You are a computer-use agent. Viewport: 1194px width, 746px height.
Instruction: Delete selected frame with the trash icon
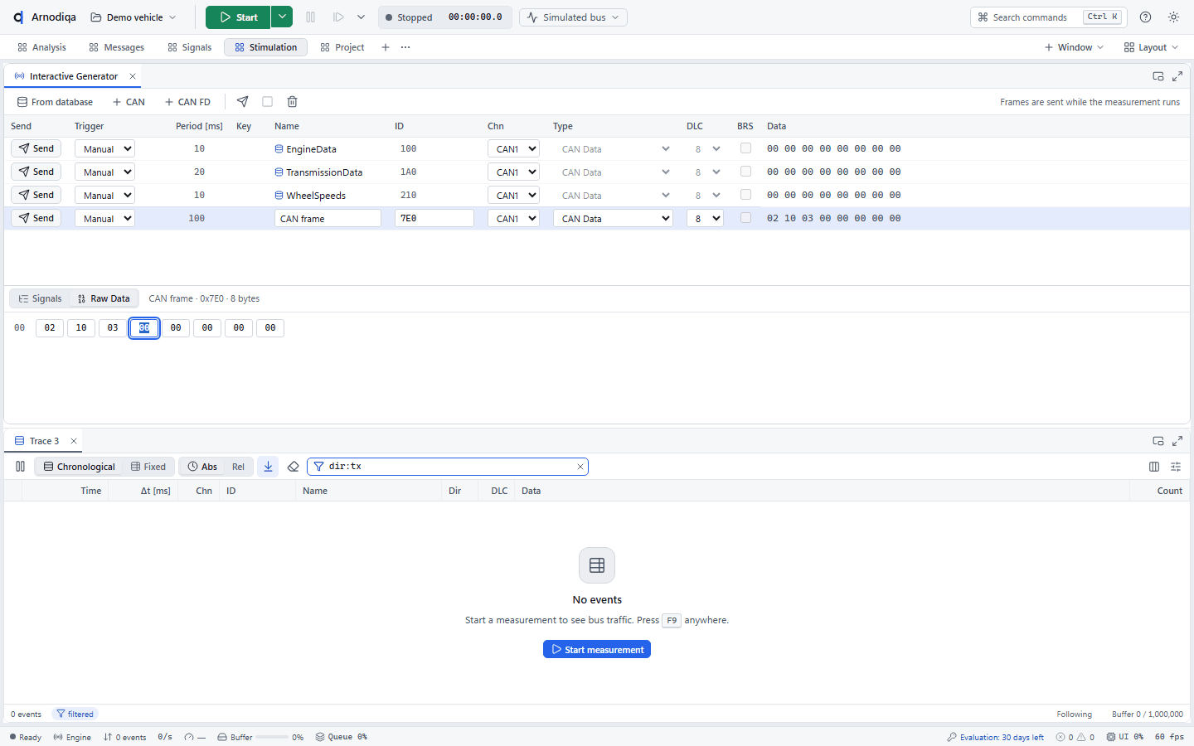292,102
